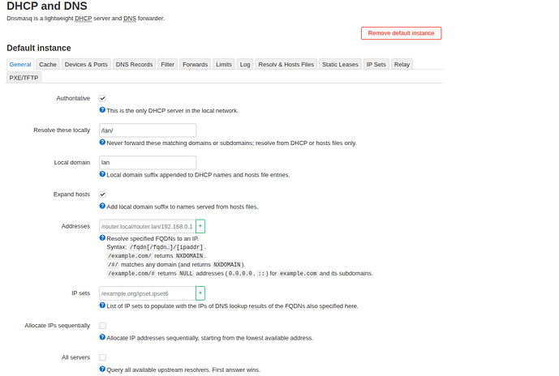Click Remove default instance button
The image size is (559, 376).
tap(401, 33)
